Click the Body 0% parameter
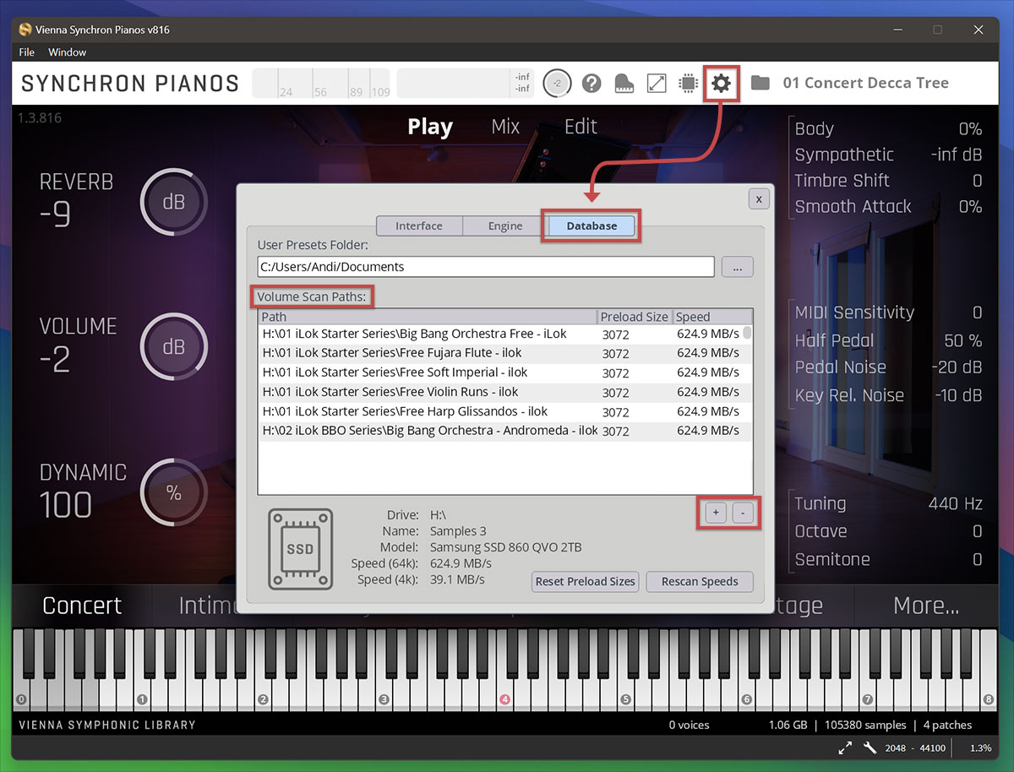Image resolution: width=1014 pixels, height=772 pixels. click(888, 129)
